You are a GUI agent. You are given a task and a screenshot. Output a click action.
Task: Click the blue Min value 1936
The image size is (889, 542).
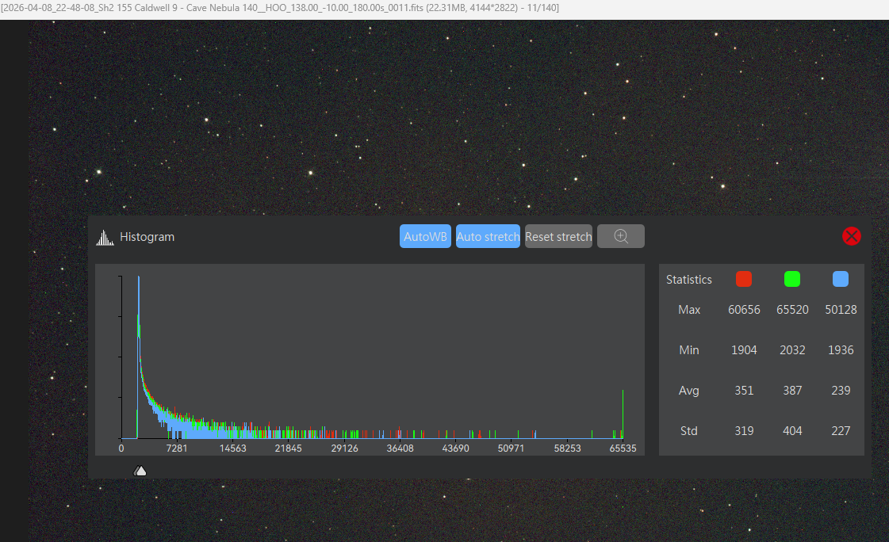[x=841, y=350]
